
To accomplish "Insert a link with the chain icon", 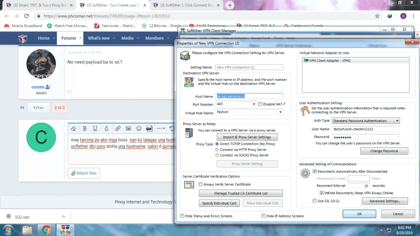I will (x=118, y=129).
